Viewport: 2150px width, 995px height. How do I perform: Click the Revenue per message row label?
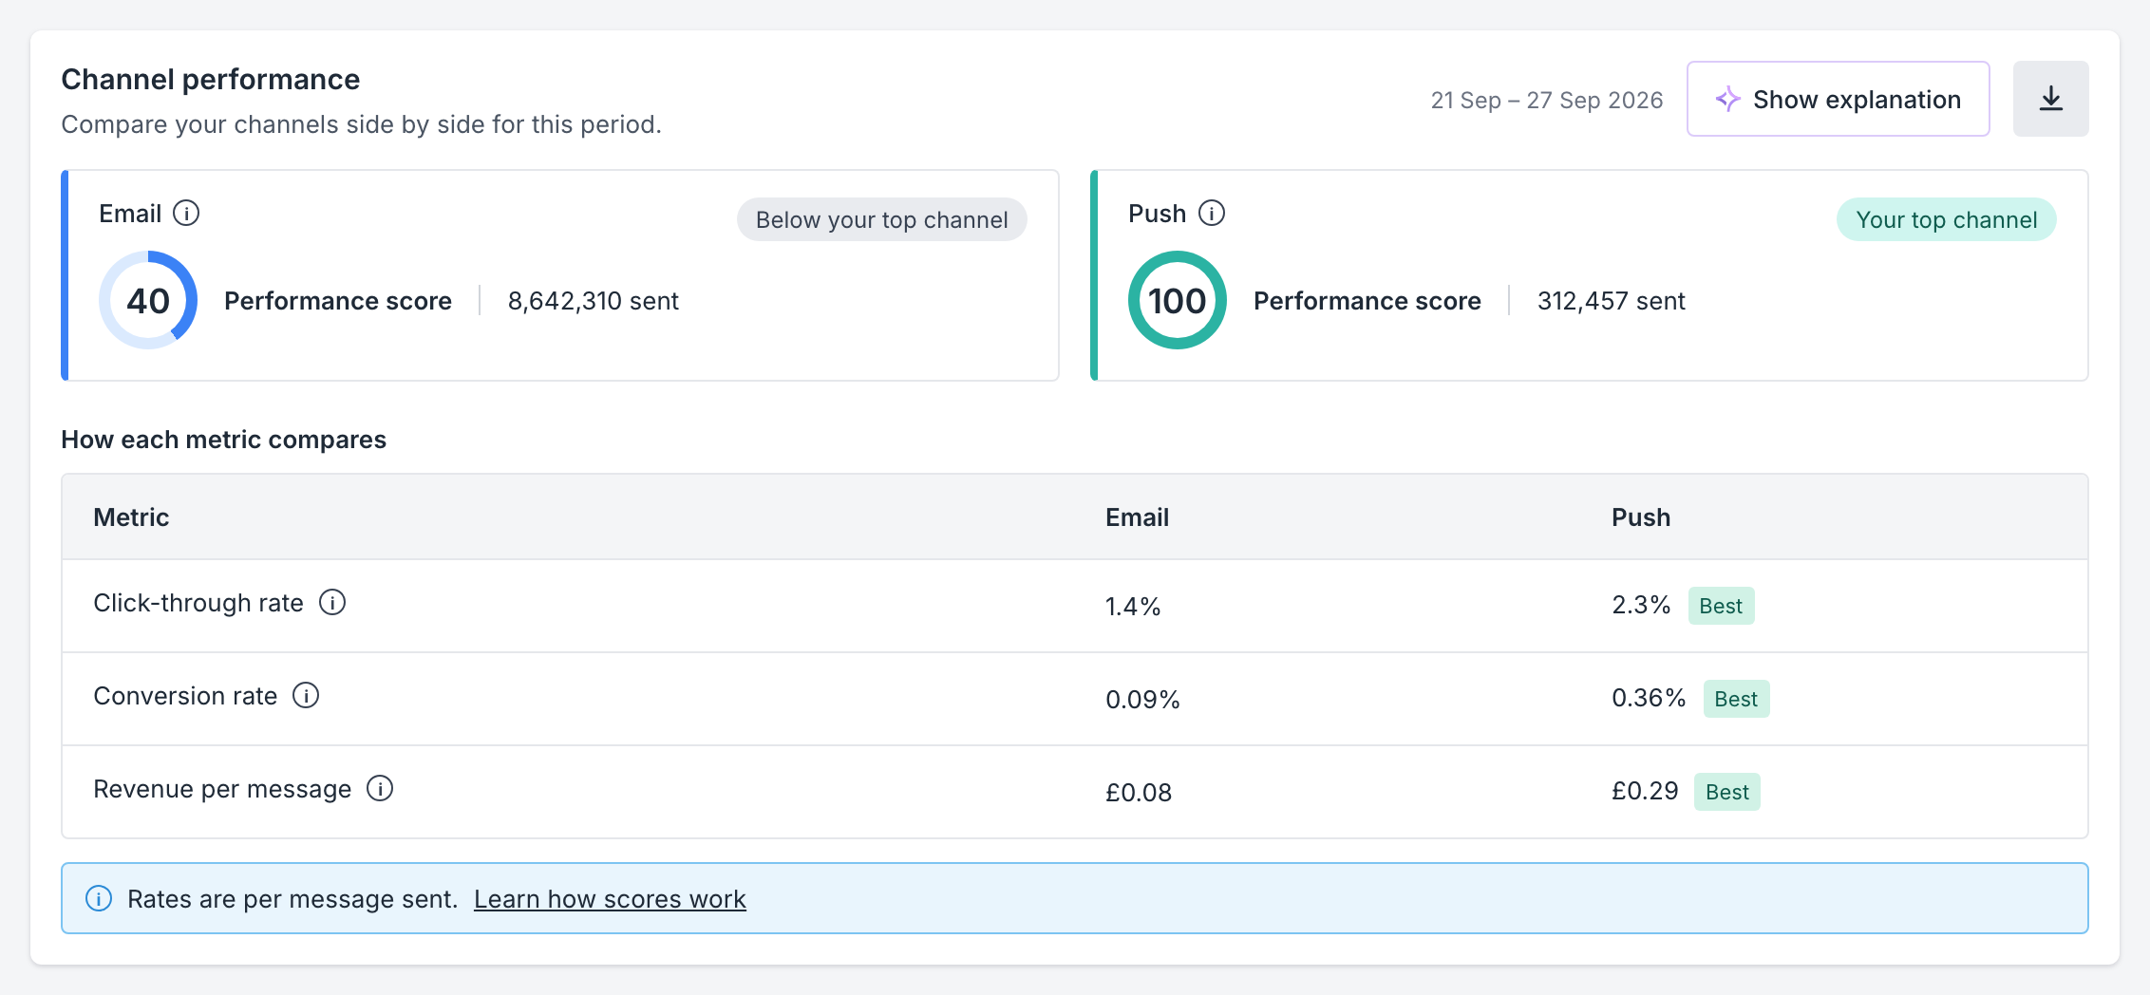pyautogui.click(x=222, y=789)
